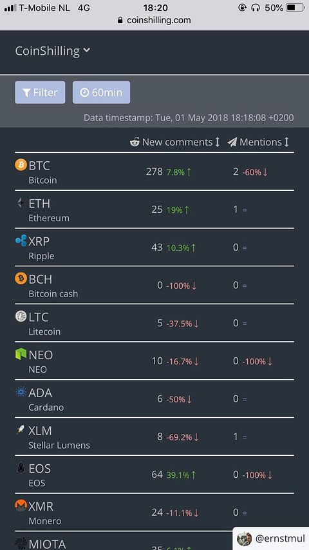Select the MIOTA coin row
309x550 pixels.
154,541
